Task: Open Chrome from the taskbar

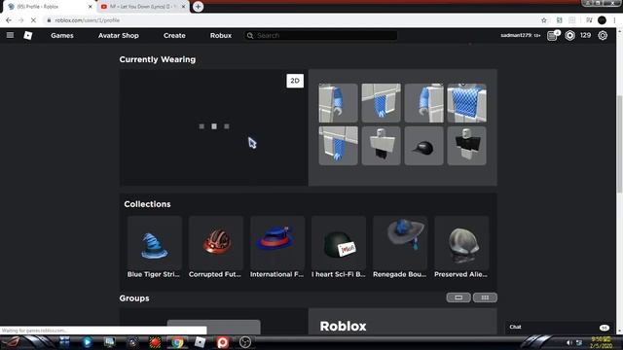Action: tap(177, 342)
